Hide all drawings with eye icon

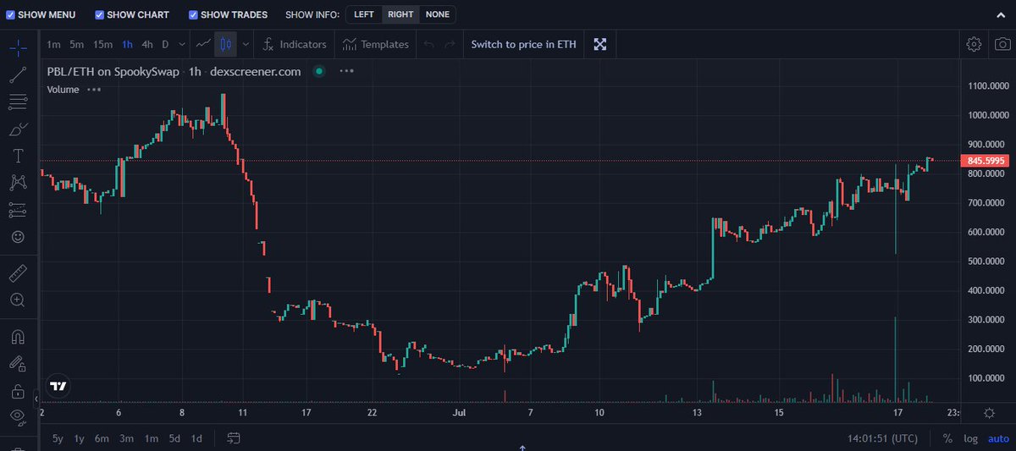pos(18,416)
